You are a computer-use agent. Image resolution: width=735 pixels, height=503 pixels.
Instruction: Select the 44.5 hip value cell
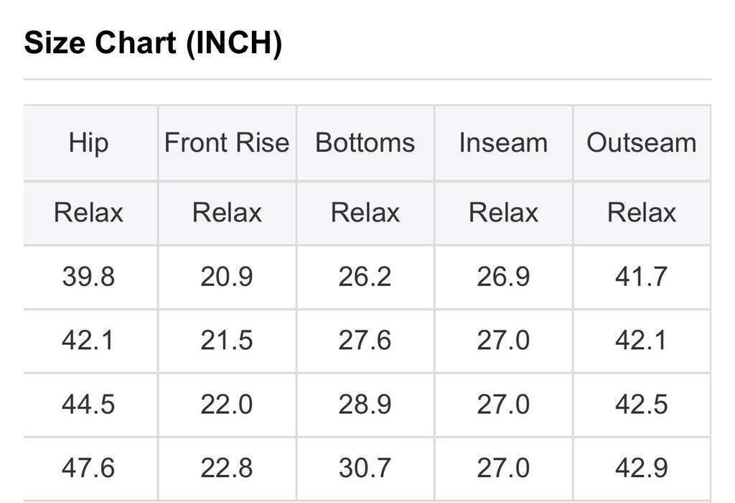[x=89, y=405]
